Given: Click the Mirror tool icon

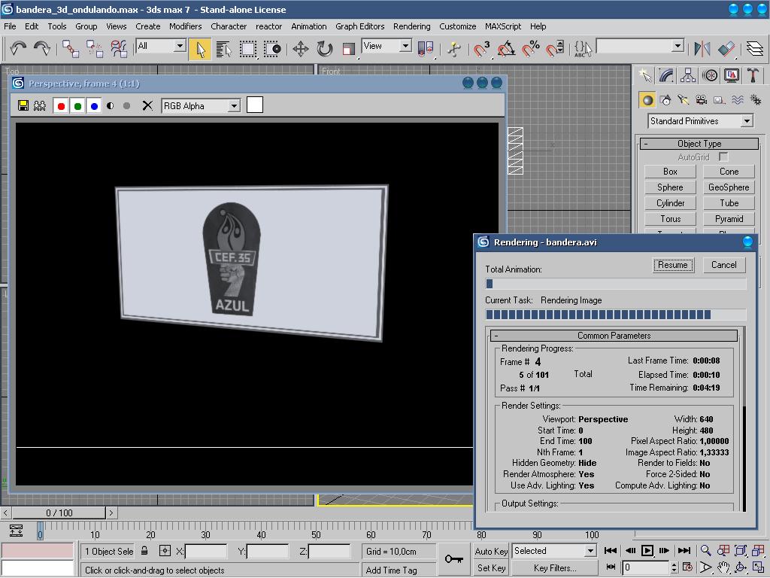Looking at the screenshot, I should coord(702,49).
